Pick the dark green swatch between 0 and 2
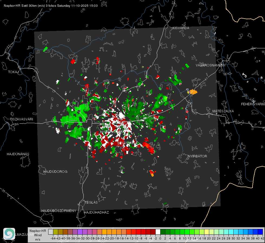The image size is (265, 243). (163, 232)
